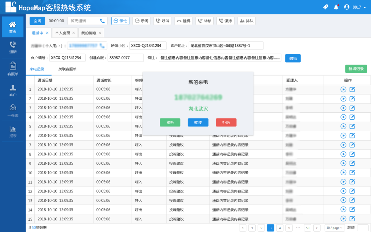Edit the record in row 13
The height and width of the screenshot is (232, 371).
point(352,200)
